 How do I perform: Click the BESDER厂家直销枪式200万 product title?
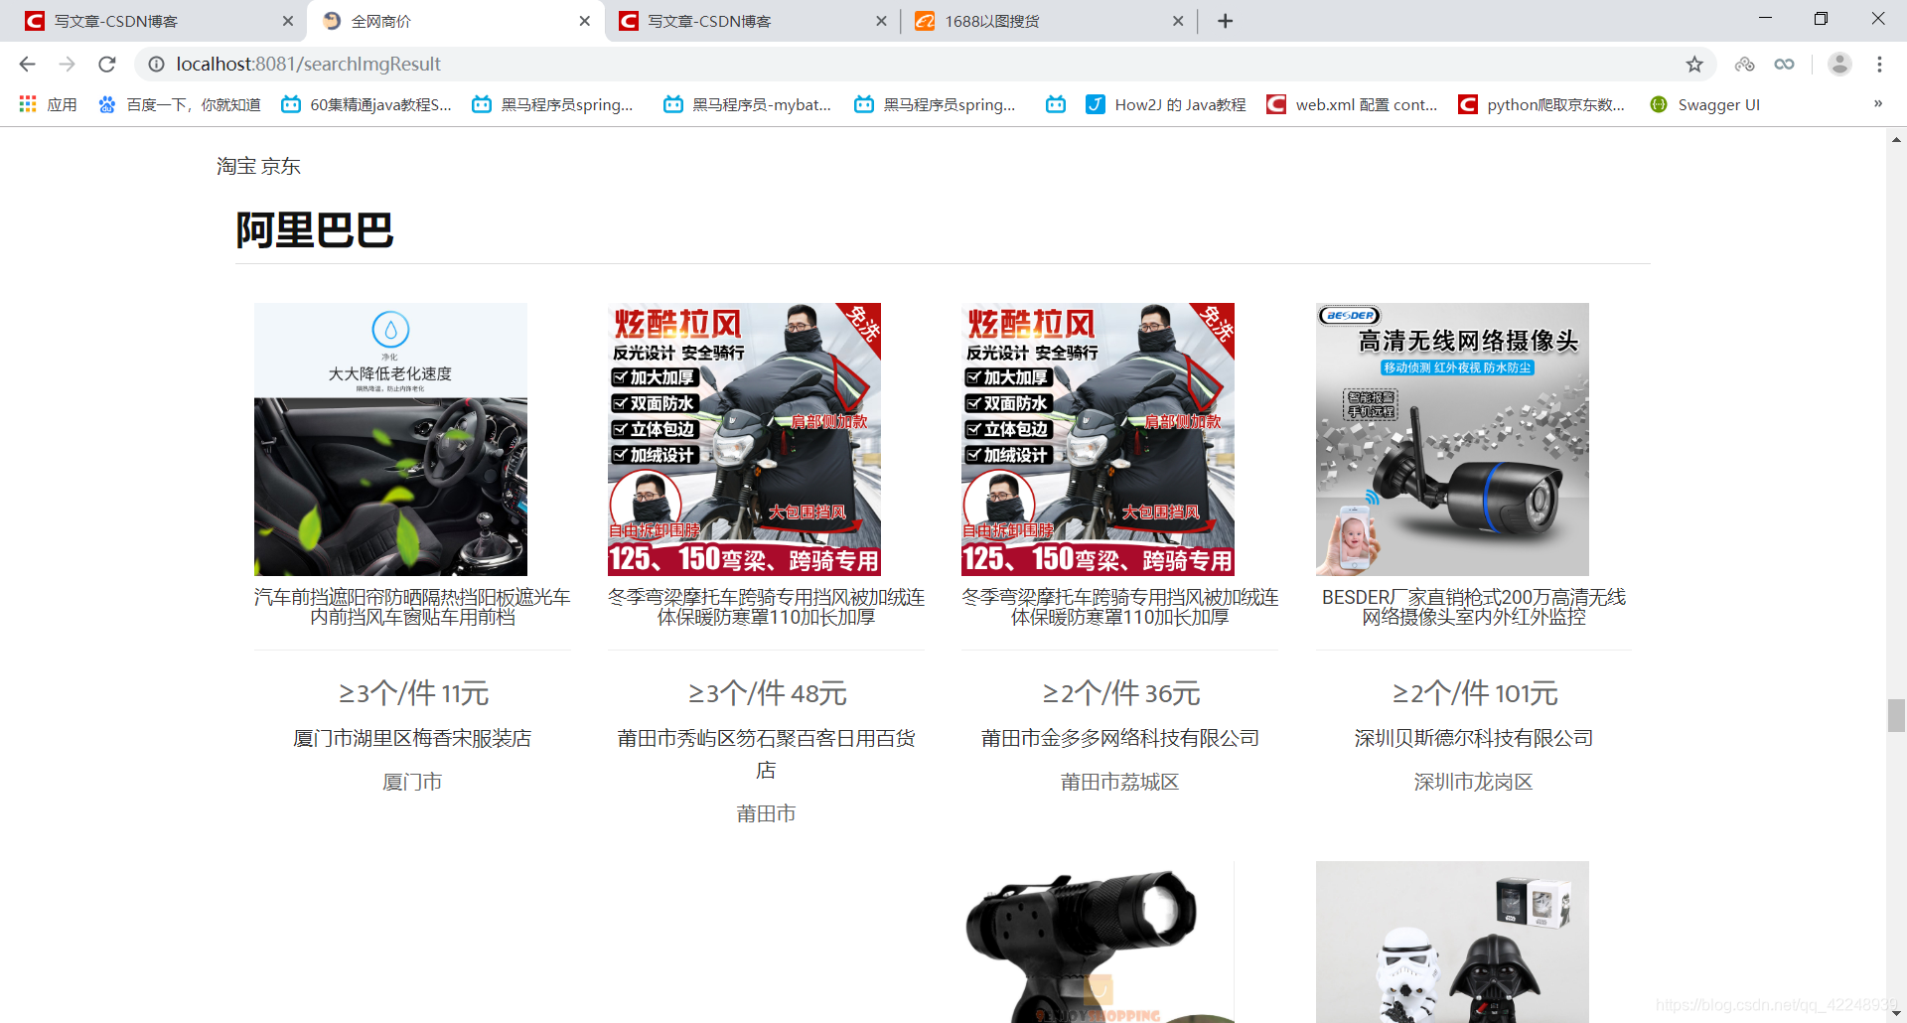[1474, 607]
